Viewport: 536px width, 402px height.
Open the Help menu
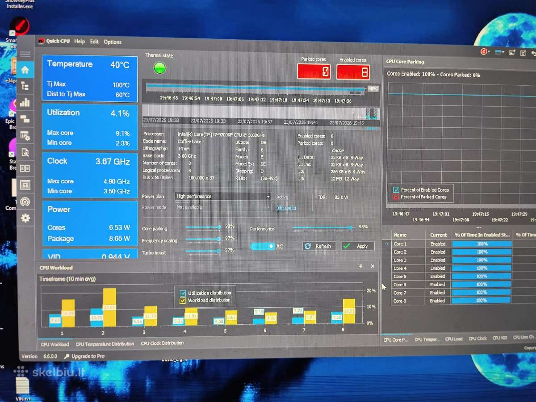point(80,41)
